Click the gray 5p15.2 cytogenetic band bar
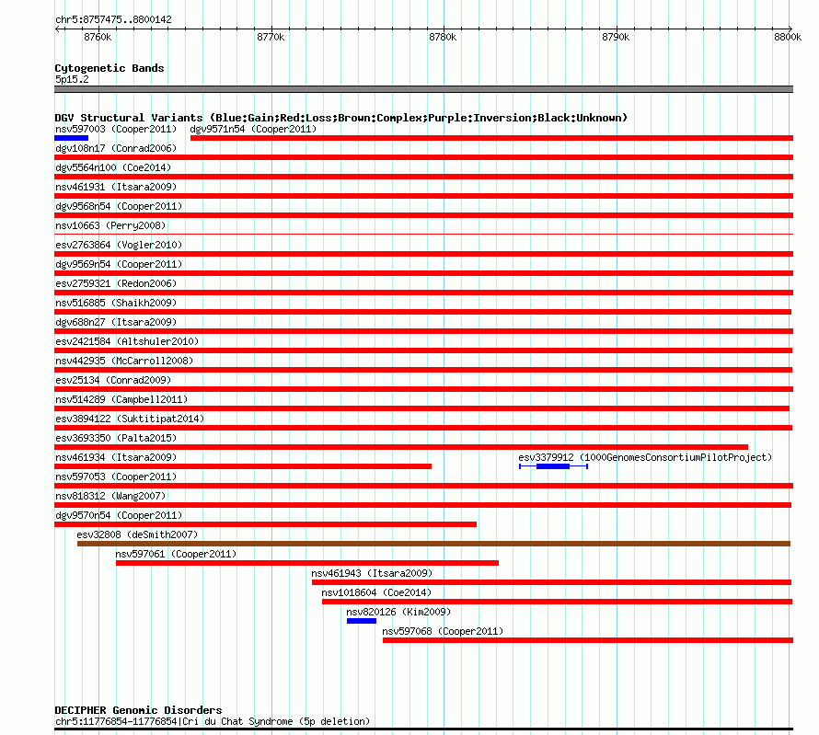The width and height of the screenshot is (819, 735). pos(423,89)
